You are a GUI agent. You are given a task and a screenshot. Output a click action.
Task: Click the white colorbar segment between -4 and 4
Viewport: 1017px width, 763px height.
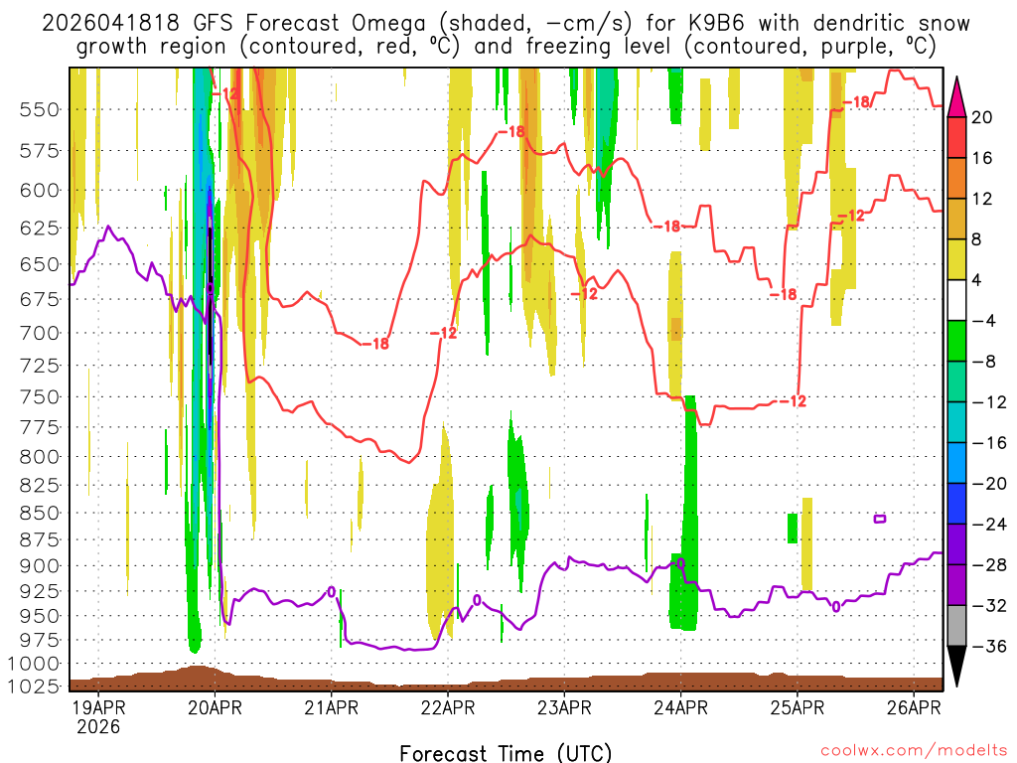(956, 300)
